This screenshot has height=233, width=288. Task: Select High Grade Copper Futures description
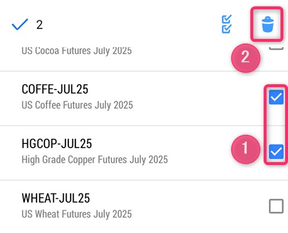click(94, 160)
